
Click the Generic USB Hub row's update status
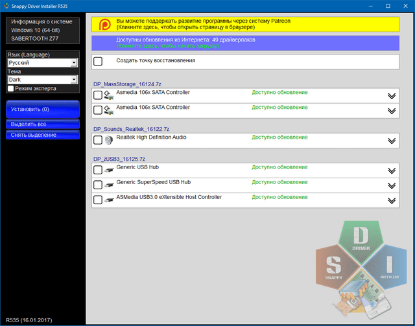tap(279, 167)
